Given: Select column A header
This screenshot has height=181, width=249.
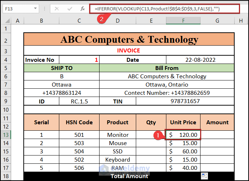Looking at the screenshot, I should [18, 20].
